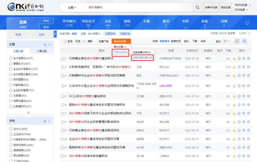Switch to grid detail view icon

(x=237, y=41)
